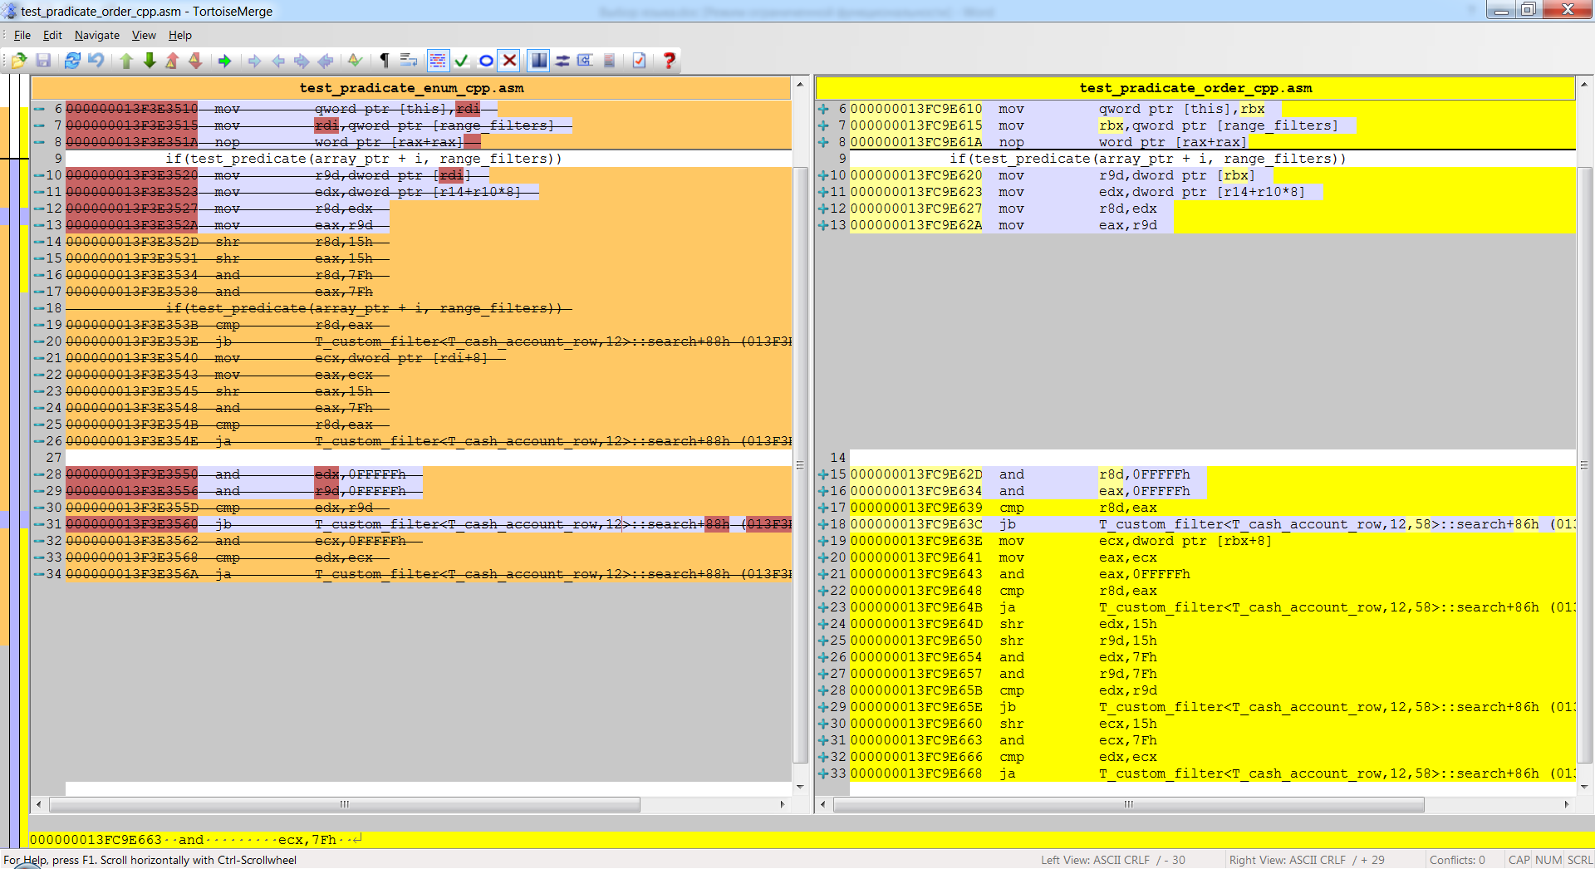Click left pane vertical scrollbar up arrow
The image size is (1595, 869).
coord(800,85)
